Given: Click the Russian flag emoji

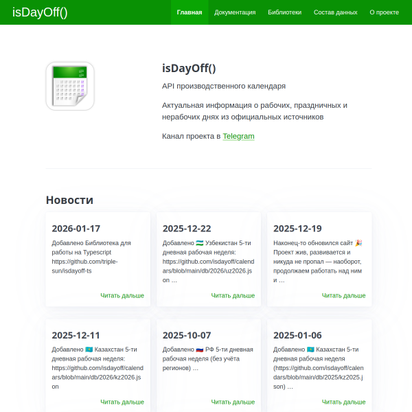Looking at the screenshot, I should [200, 350].
